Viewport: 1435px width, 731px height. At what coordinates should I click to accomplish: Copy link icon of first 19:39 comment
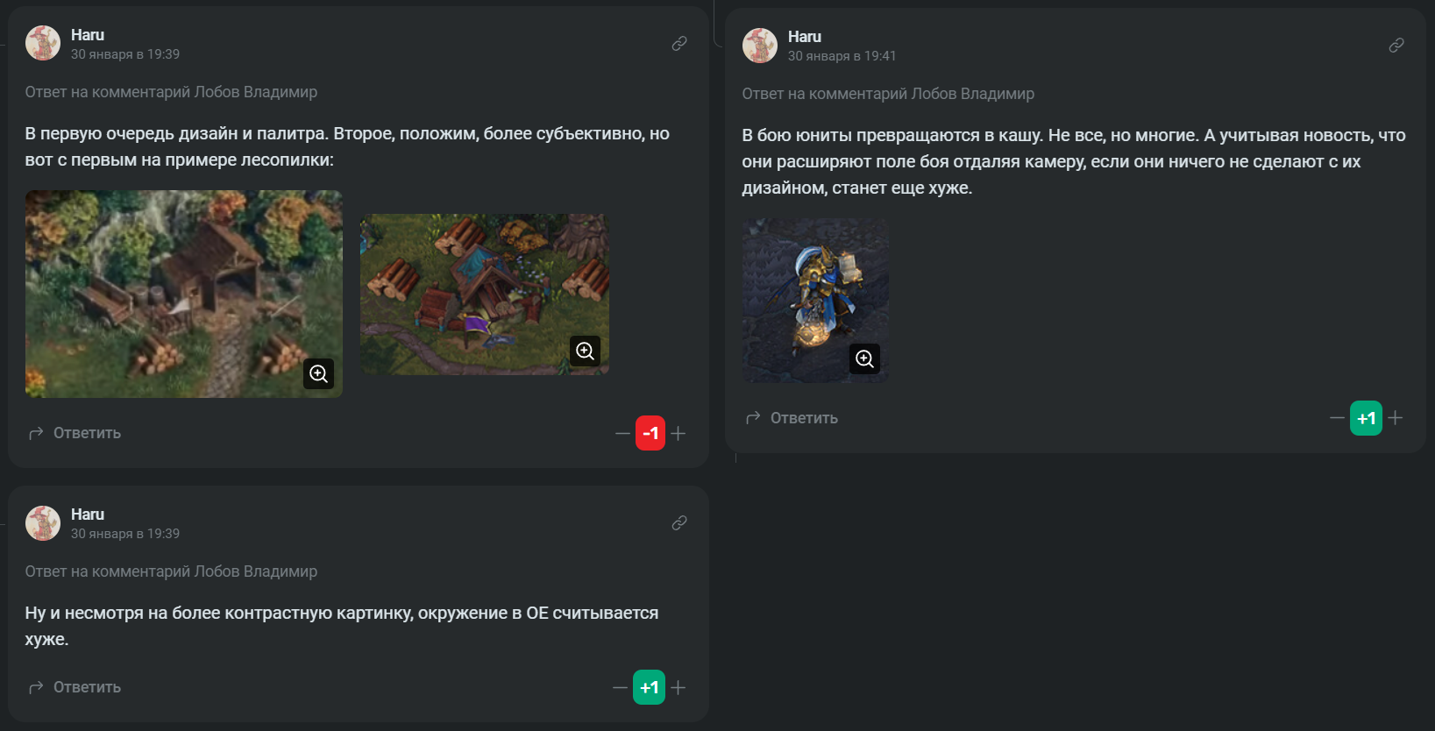click(x=679, y=44)
